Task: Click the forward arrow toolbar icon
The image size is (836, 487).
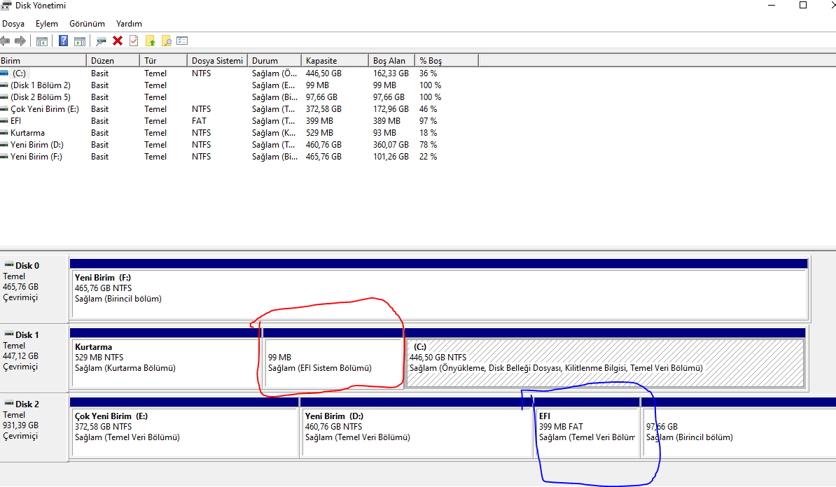Action: (20, 41)
